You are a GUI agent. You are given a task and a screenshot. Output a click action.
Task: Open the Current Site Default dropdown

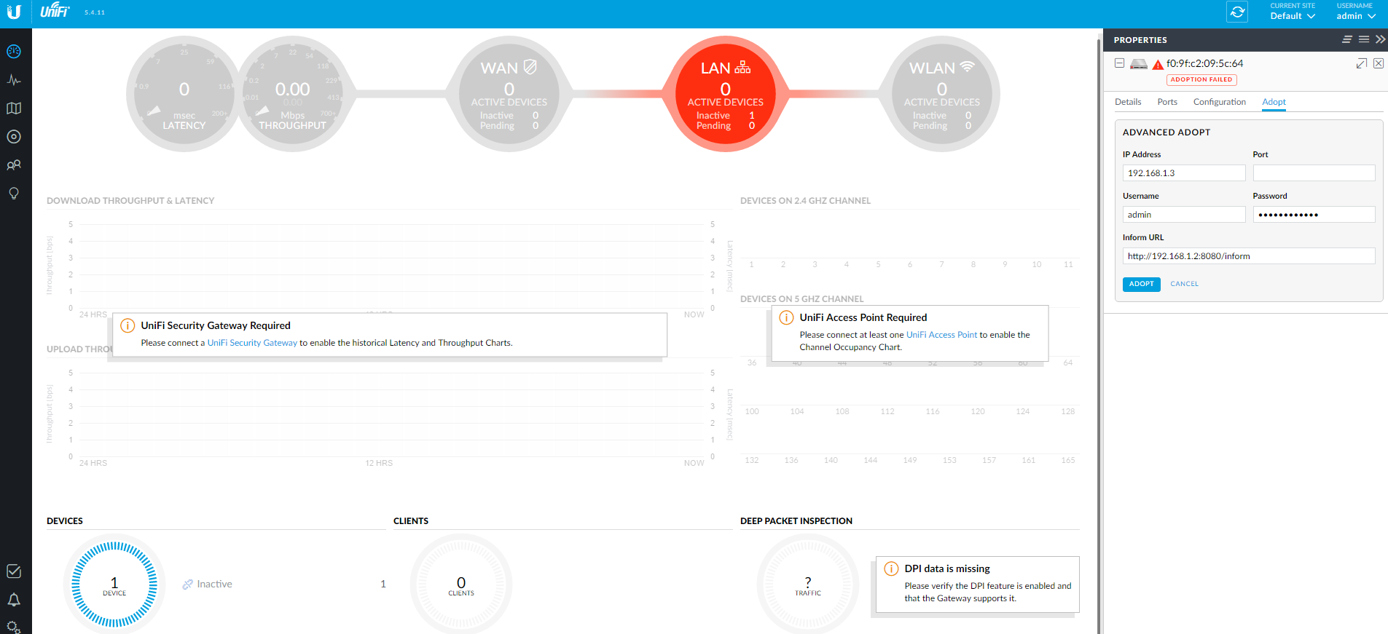(1293, 12)
